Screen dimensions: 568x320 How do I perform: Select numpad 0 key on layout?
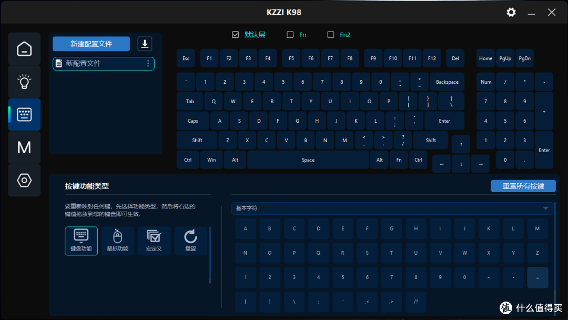(x=505, y=160)
